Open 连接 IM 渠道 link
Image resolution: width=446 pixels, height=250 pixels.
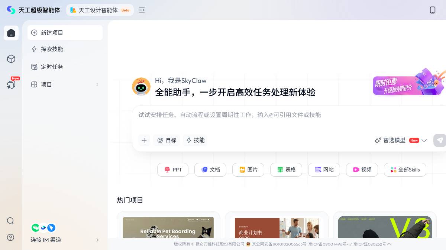[x=46, y=240]
